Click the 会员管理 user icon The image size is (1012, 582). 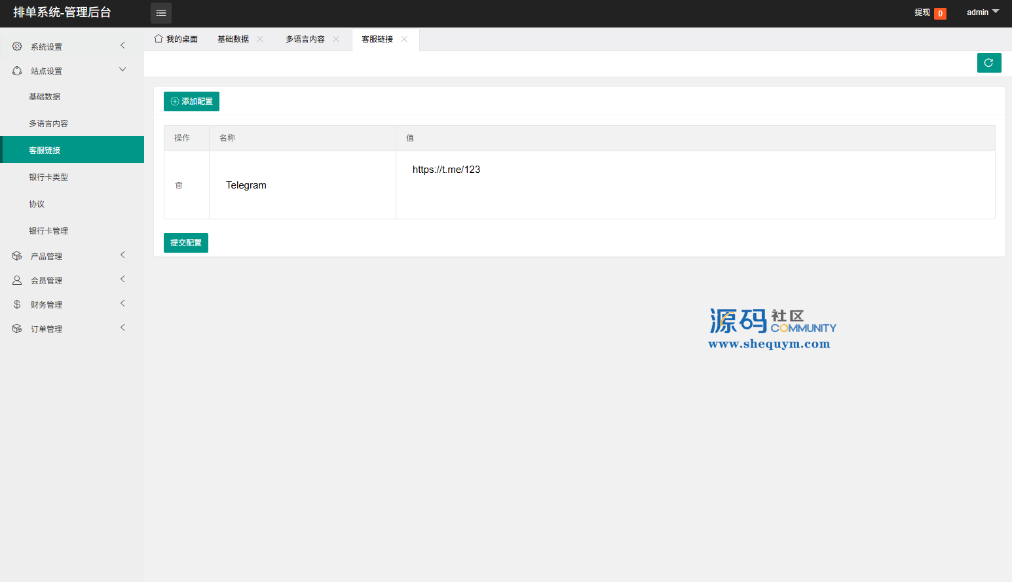(x=17, y=280)
